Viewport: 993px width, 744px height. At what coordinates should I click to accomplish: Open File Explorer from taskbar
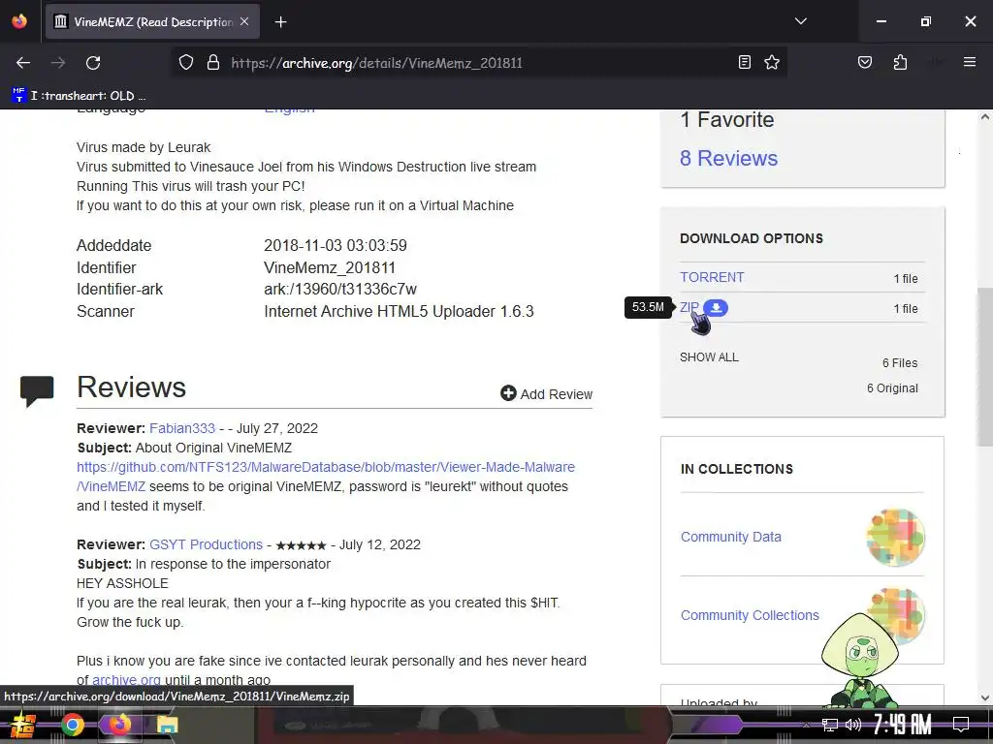167,725
